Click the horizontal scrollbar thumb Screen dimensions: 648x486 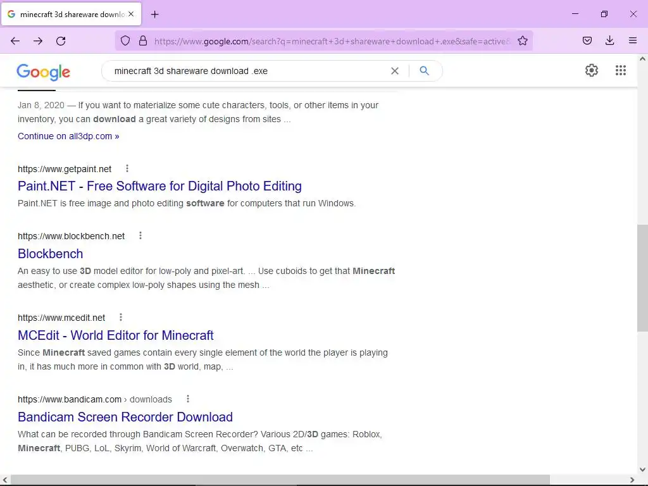point(280,480)
